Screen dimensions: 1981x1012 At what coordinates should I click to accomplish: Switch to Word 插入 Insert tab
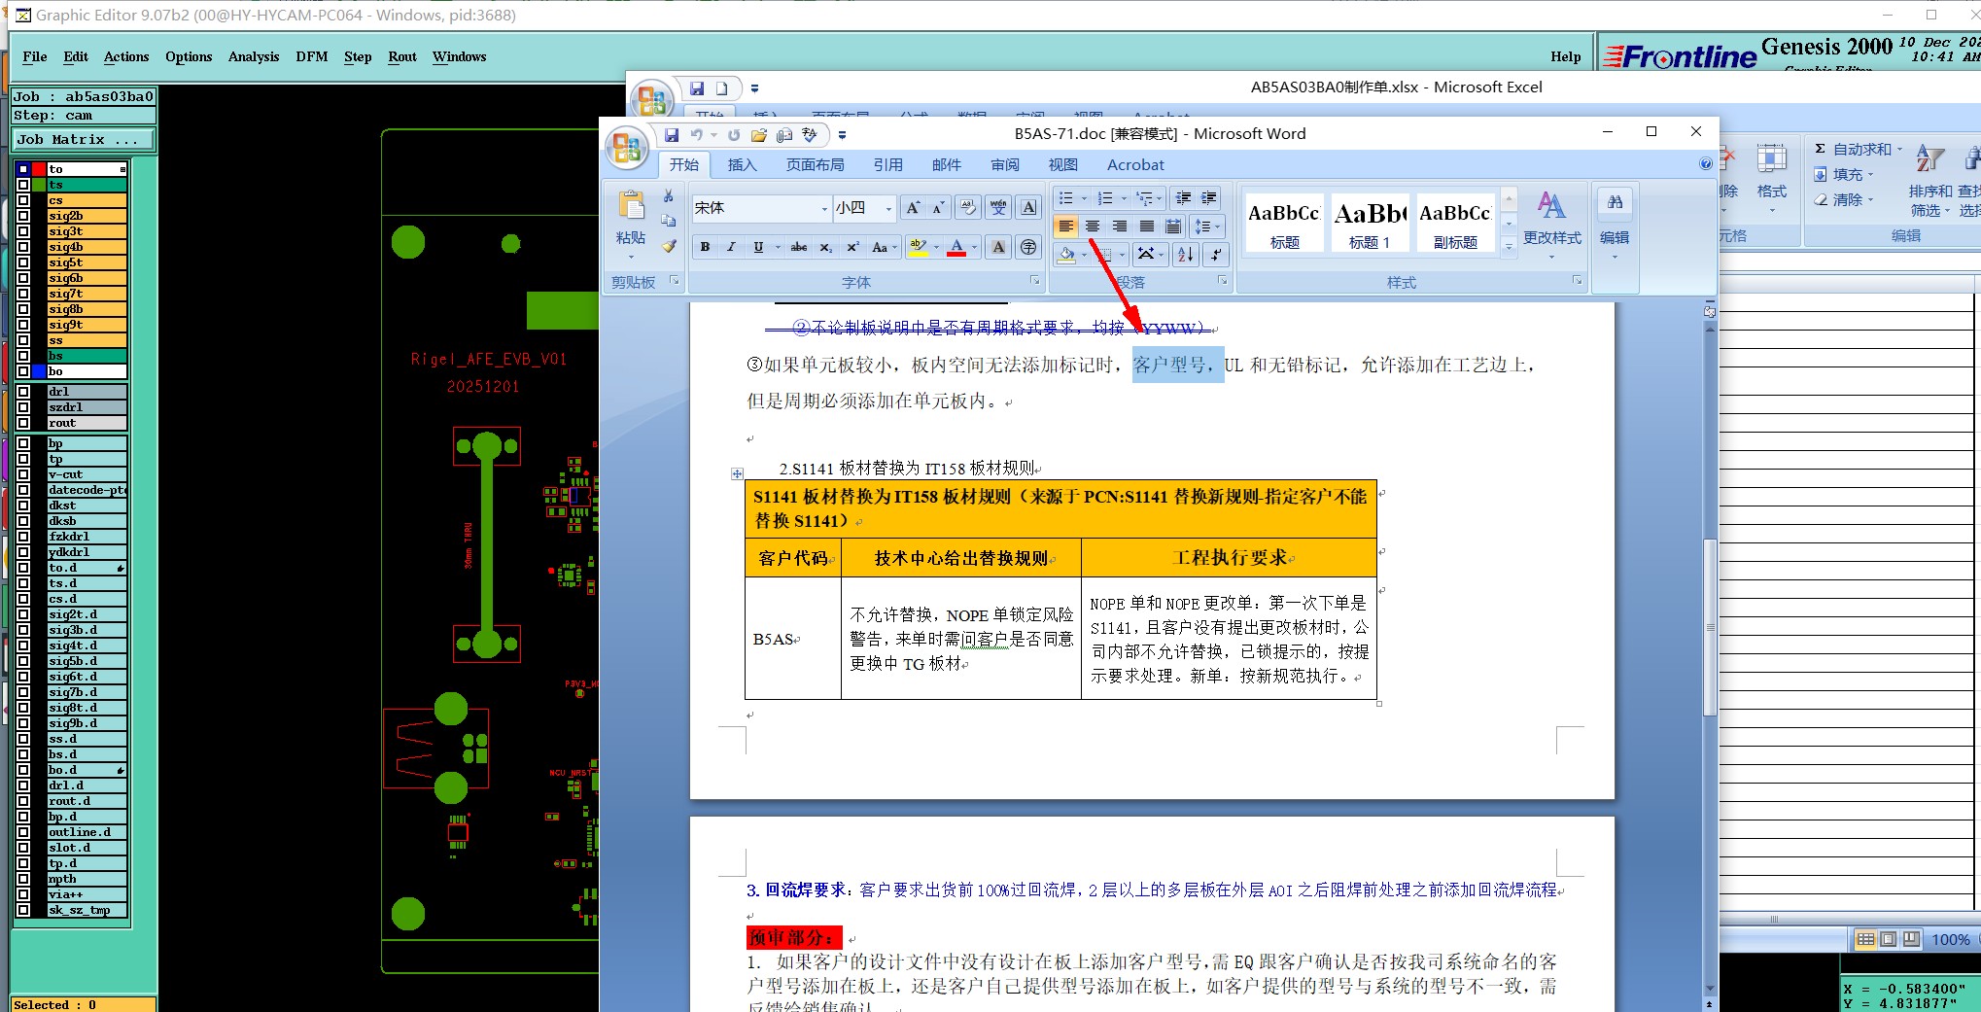[x=742, y=165]
